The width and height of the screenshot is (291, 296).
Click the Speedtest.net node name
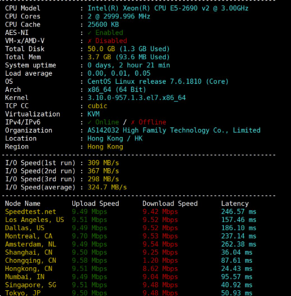click(30, 212)
